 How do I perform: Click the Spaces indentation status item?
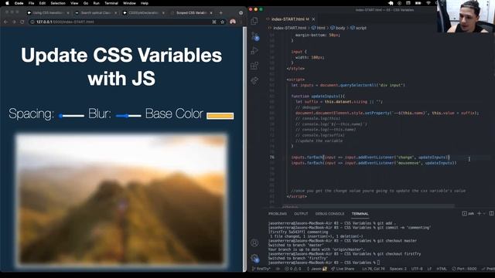point(398,269)
